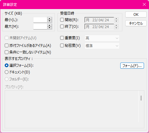Click up arrow of 開始 date spinner

[116, 19]
